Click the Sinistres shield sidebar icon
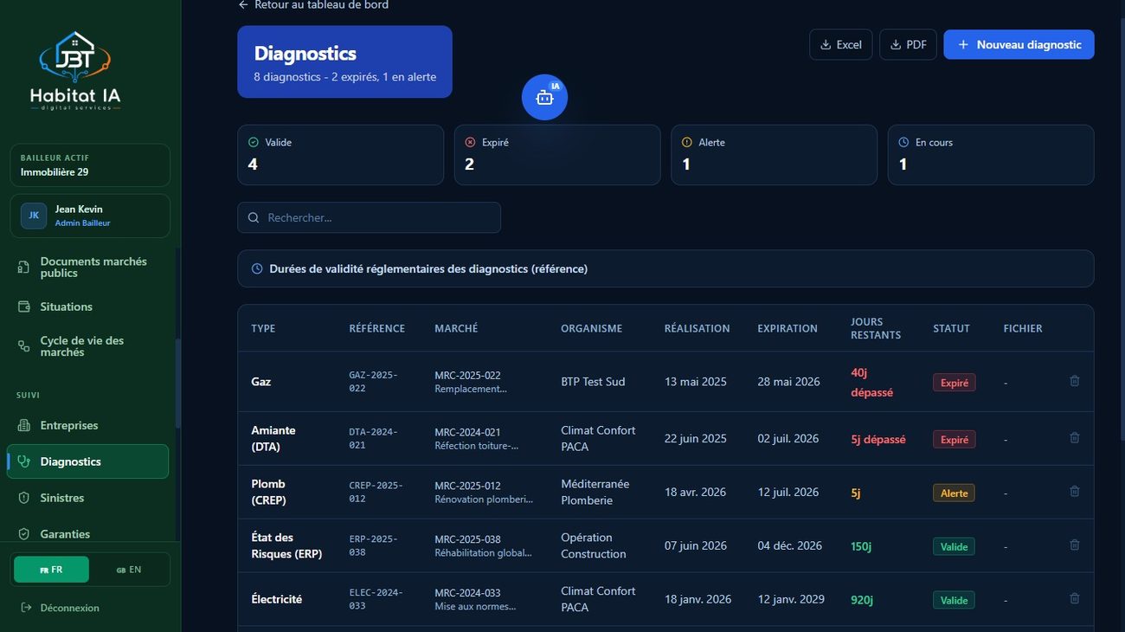1125x632 pixels. tap(24, 498)
